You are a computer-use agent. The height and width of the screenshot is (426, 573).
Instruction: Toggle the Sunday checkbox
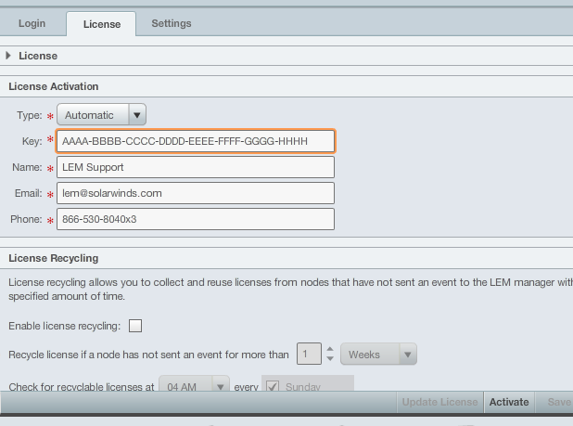(x=274, y=385)
